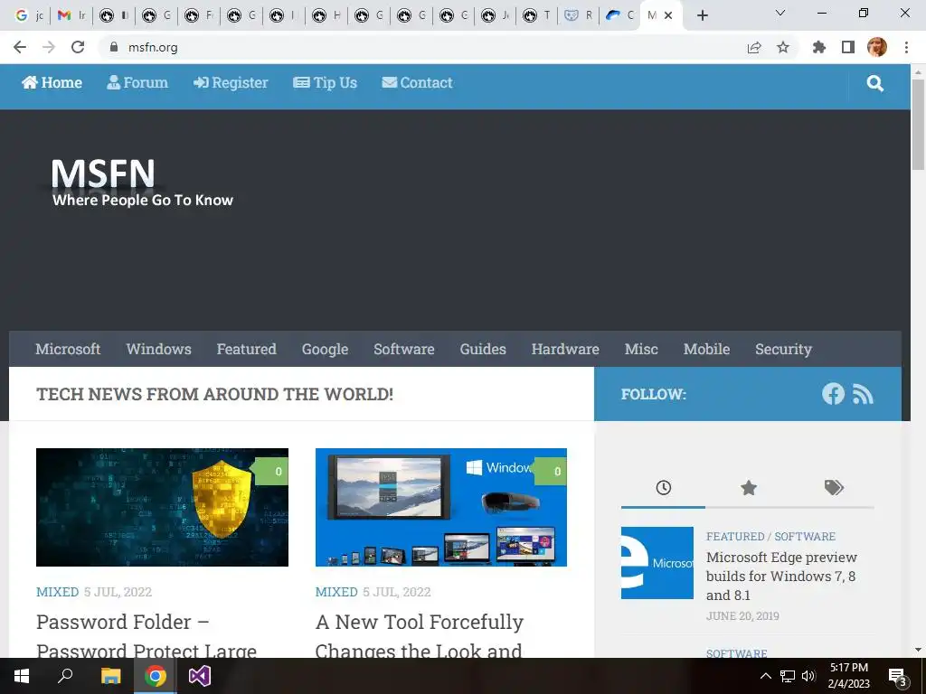Open Windows Start menu

(22, 676)
